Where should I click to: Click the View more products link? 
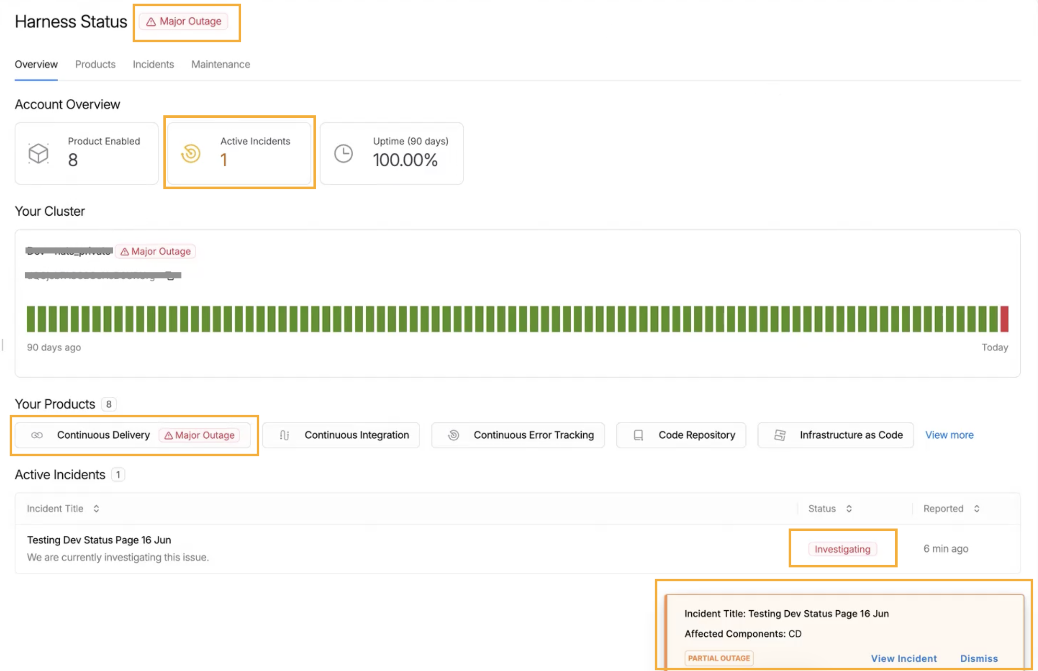pyautogui.click(x=949, y=435)
